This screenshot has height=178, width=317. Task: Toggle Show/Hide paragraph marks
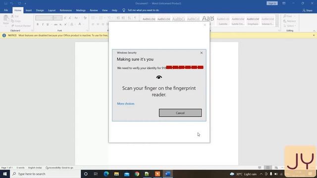coord(135,18)
